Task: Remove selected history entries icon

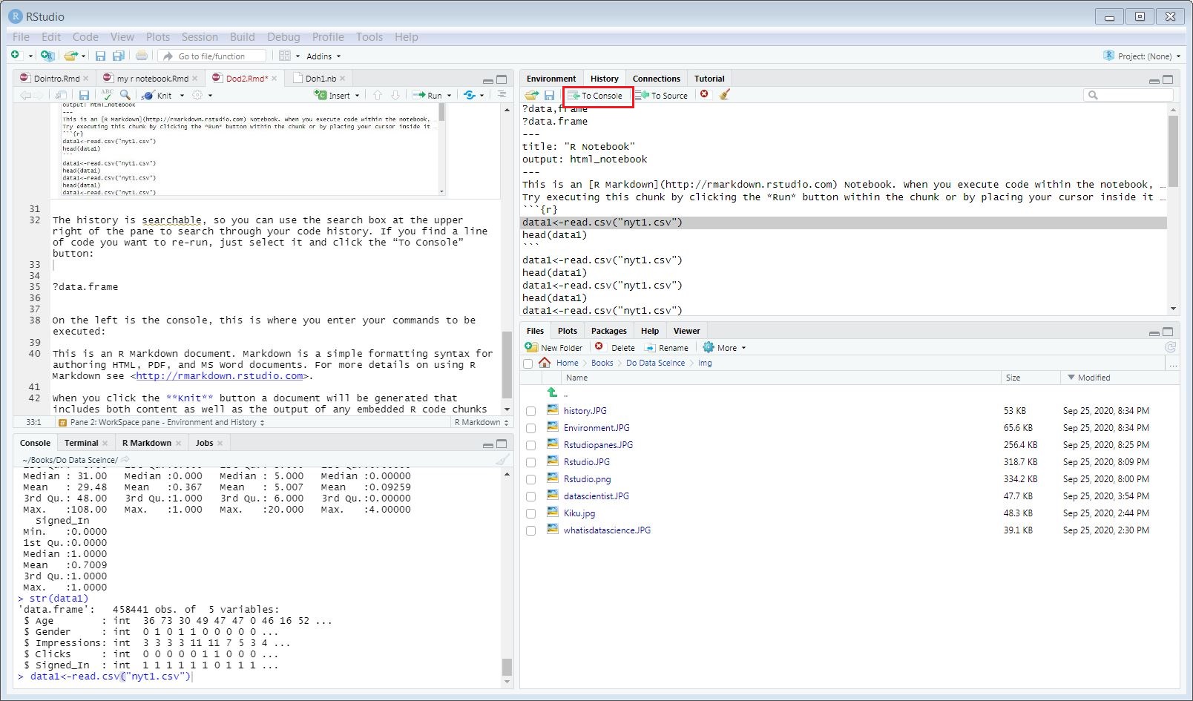Action: pos(704,94)
